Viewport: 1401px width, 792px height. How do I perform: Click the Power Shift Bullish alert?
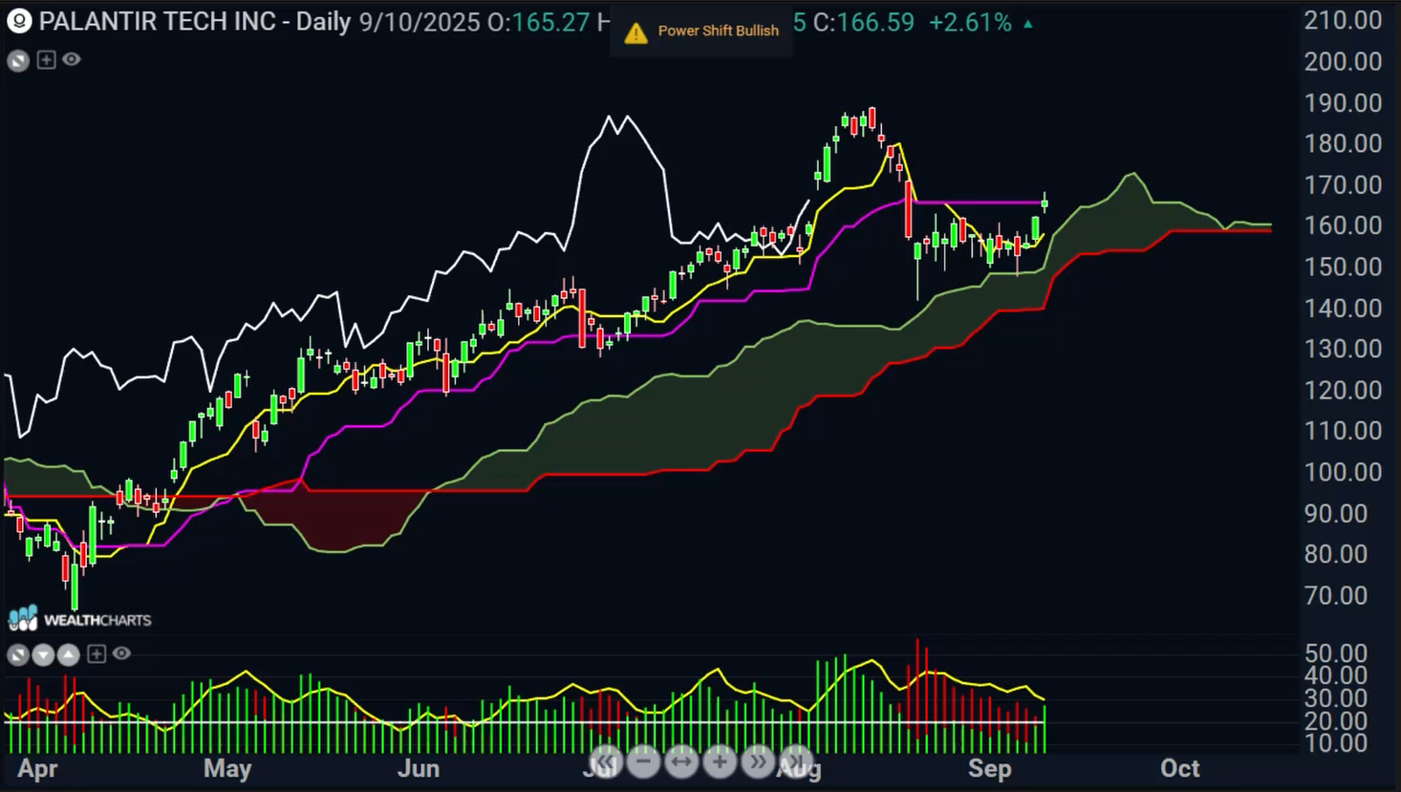[x=701, y=32]
